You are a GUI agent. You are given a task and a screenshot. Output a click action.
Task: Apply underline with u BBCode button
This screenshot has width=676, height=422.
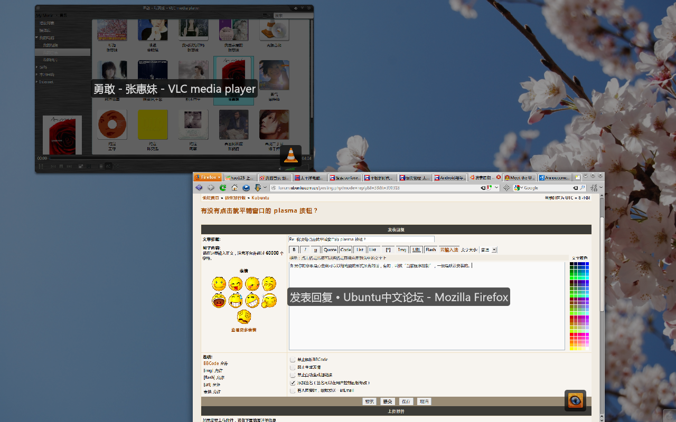[316, 250]
